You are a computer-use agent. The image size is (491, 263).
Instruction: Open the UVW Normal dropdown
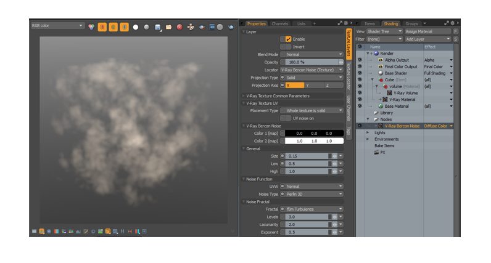(x=314, y=186)
